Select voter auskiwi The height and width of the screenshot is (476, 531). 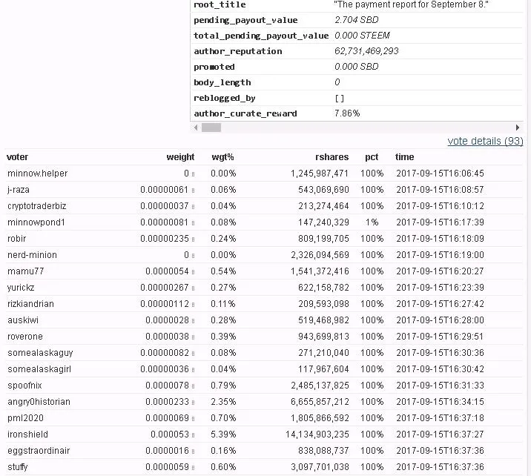(23, 320)
